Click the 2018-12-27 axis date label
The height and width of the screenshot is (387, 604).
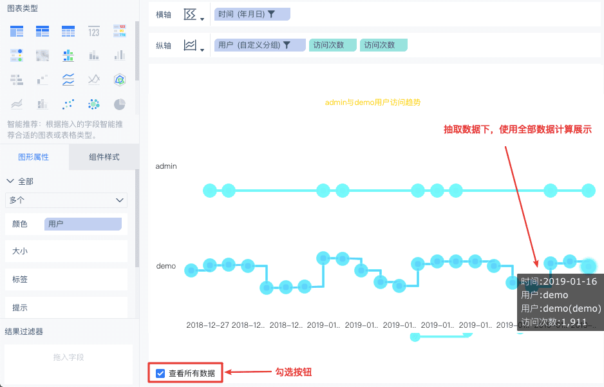pos(207,325)
